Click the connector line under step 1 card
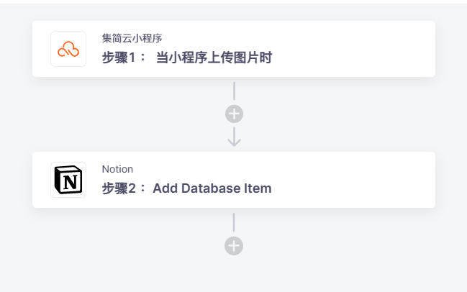The image size is (467, 292). [x=234, y=91]
